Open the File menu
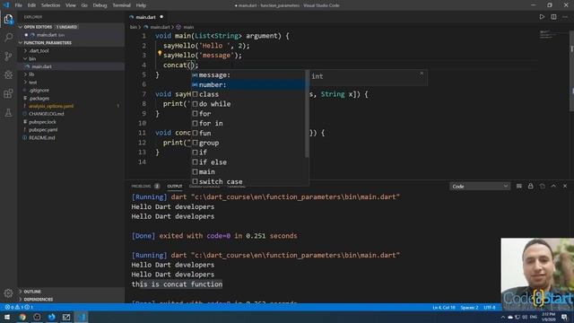Viewport: 574px width, 323px height. pyautogui.click(x=18, y=5)
